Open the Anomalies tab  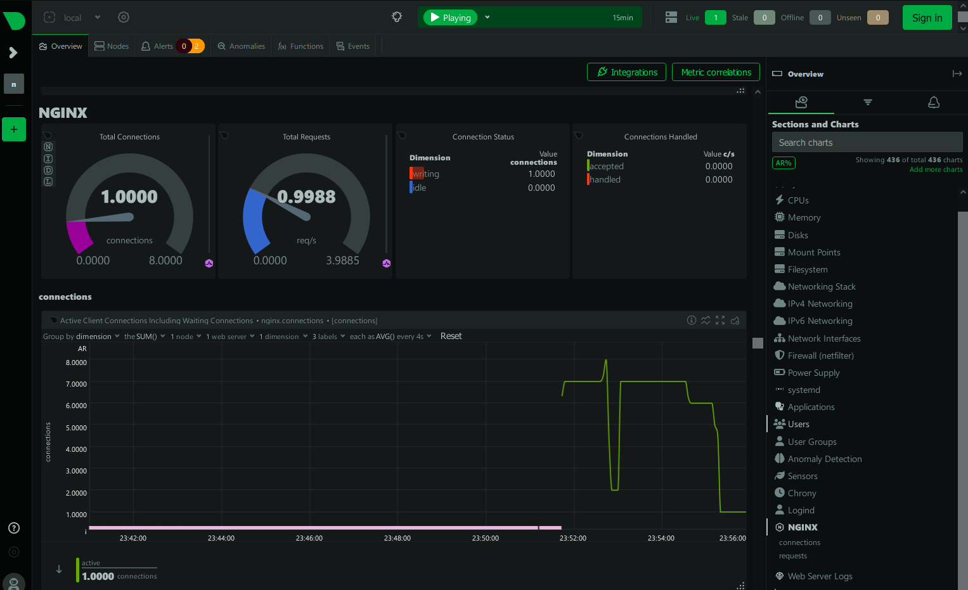[242, 46]
